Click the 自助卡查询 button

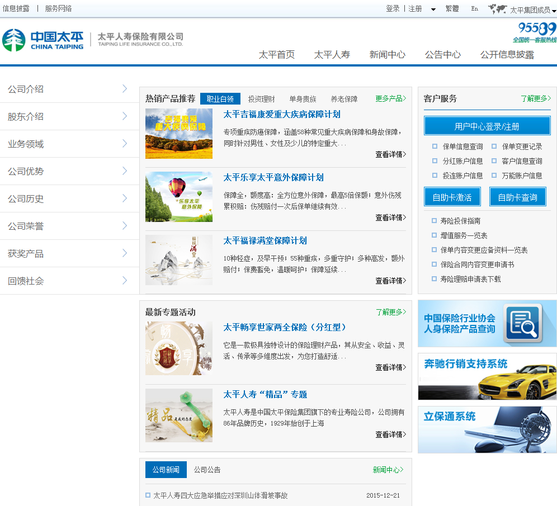pos(517,197)
